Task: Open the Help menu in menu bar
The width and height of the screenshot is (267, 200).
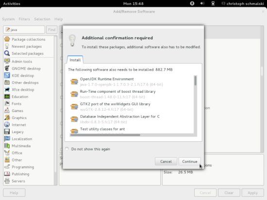Action: click(x=59, y=19)
